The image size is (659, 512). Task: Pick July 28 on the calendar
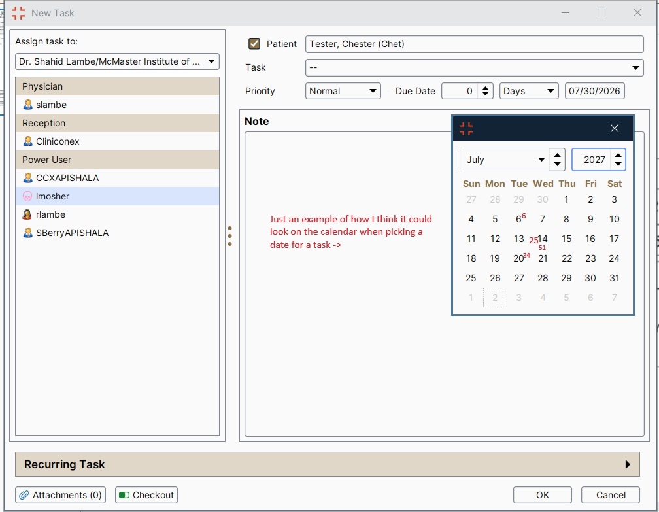pyautogui.click(x=543, y=278)
